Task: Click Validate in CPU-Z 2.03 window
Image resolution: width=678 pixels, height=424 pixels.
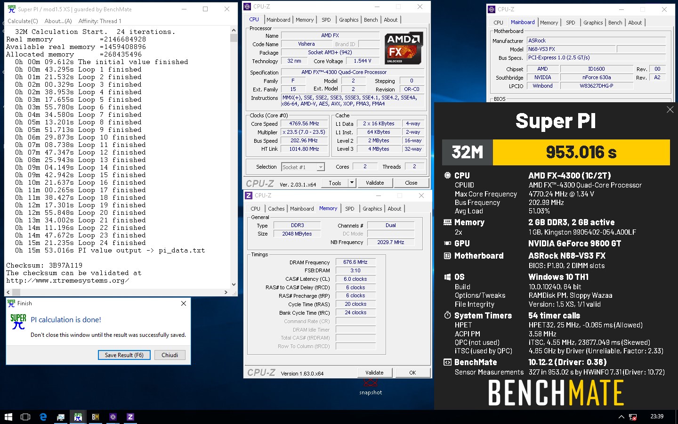Action: coord(375,183)
